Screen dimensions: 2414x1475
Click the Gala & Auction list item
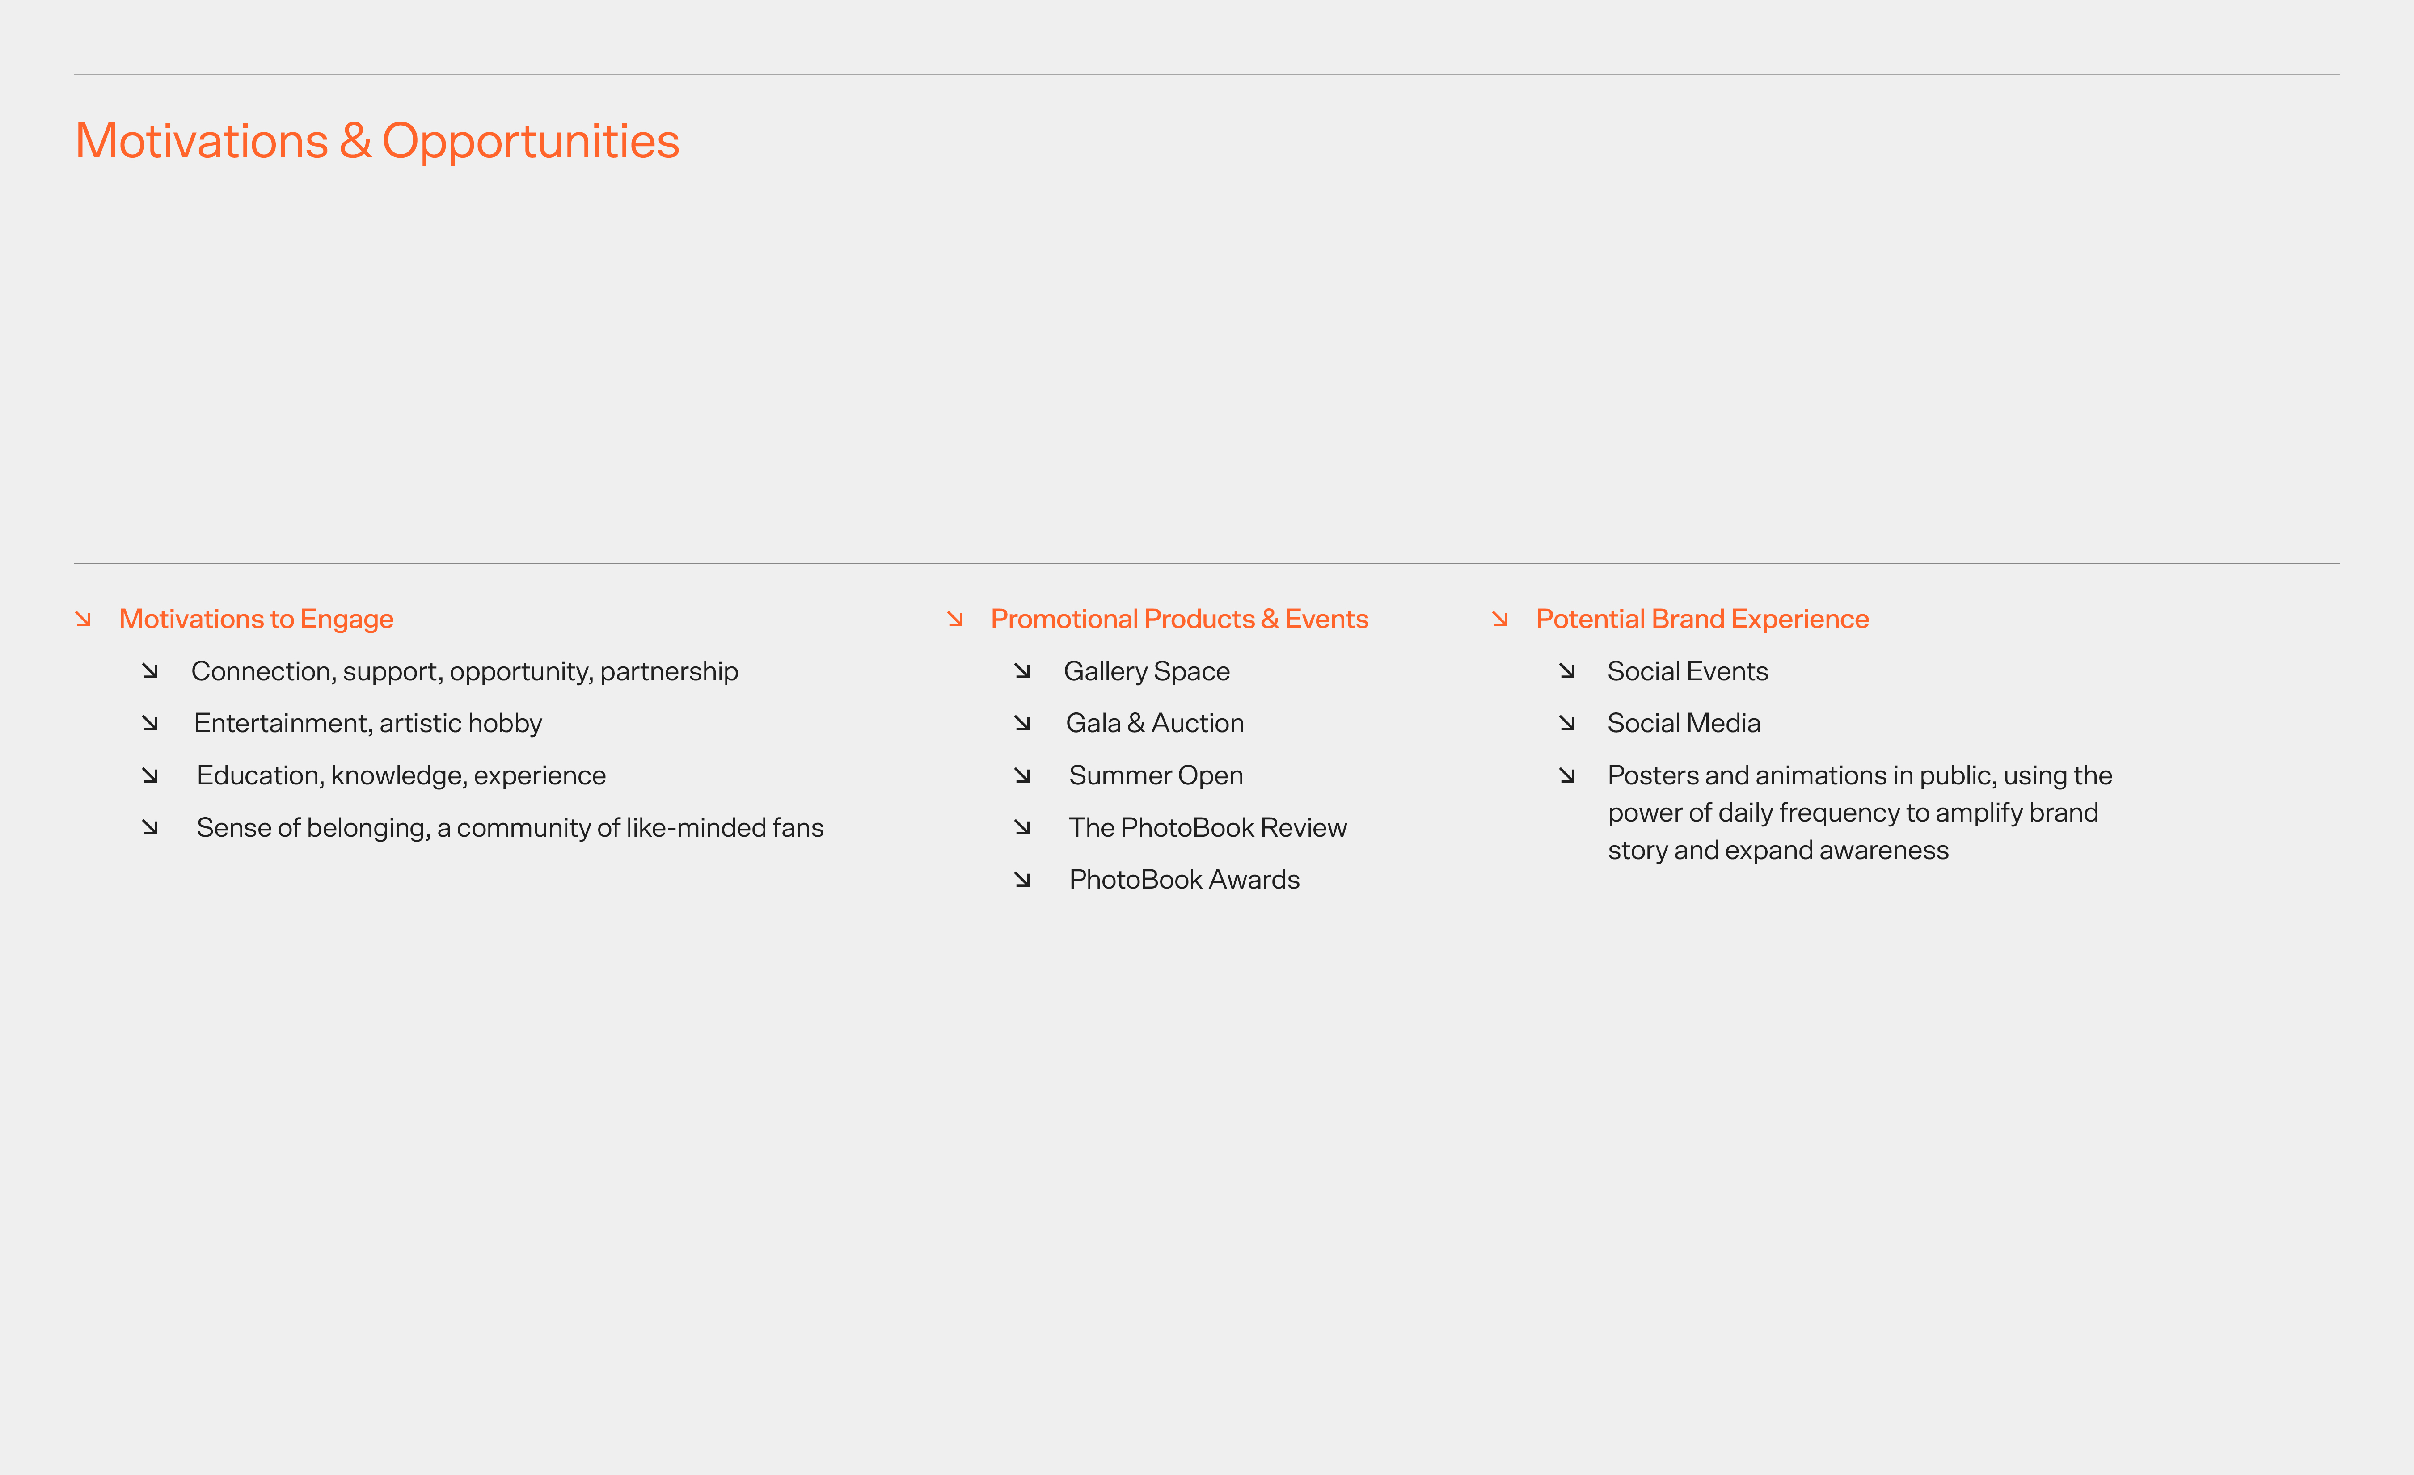1154,723
